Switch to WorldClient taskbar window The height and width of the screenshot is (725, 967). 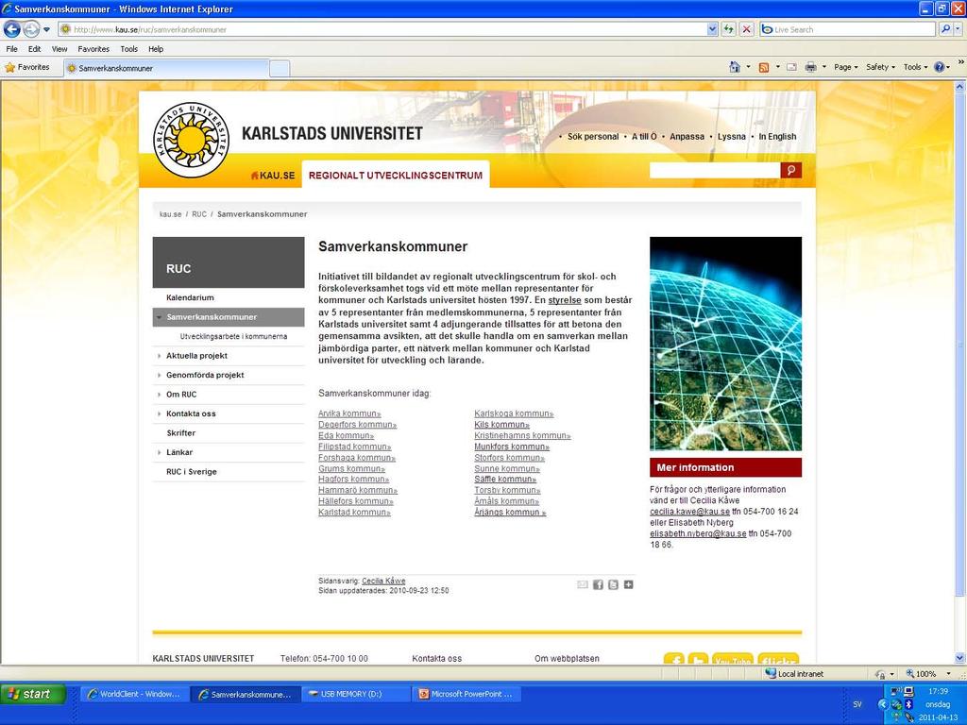click(134, 694)
